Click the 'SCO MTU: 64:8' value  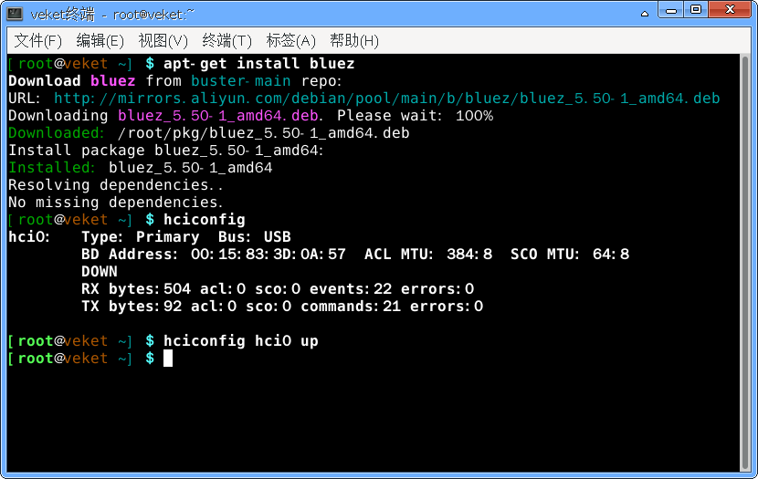pyautogui.click(x=570, y=255)
